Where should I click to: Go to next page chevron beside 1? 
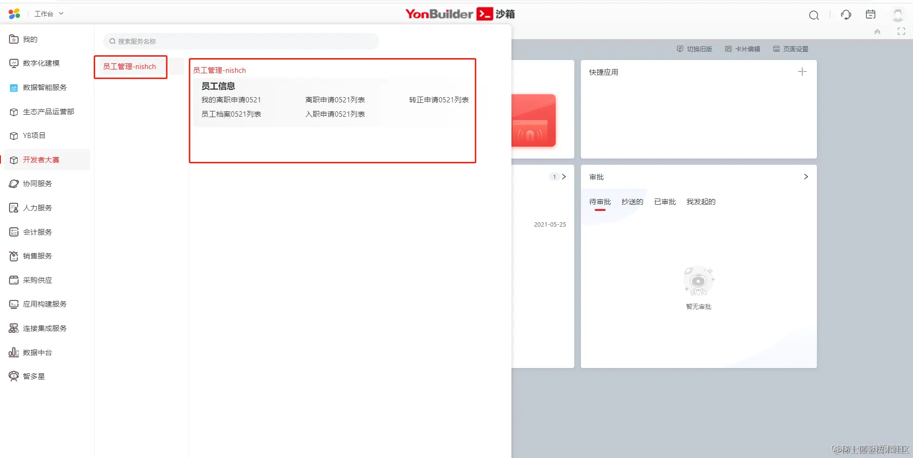pos(564,177)
